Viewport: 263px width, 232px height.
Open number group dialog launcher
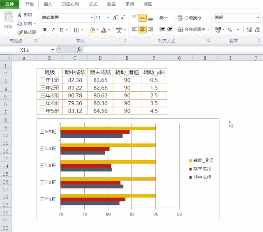(259, 41)
